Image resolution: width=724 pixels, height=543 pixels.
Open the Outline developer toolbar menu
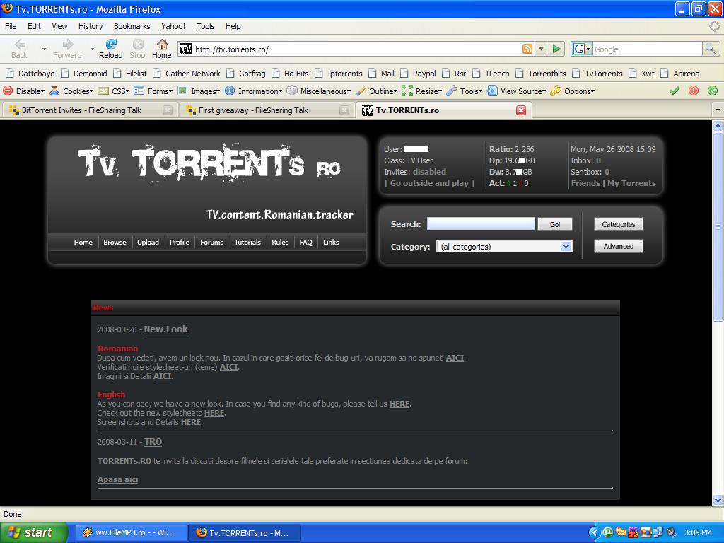click(x=376, y=91)
